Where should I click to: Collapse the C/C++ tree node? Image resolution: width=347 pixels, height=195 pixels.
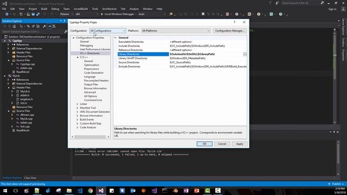pos(78,57)
